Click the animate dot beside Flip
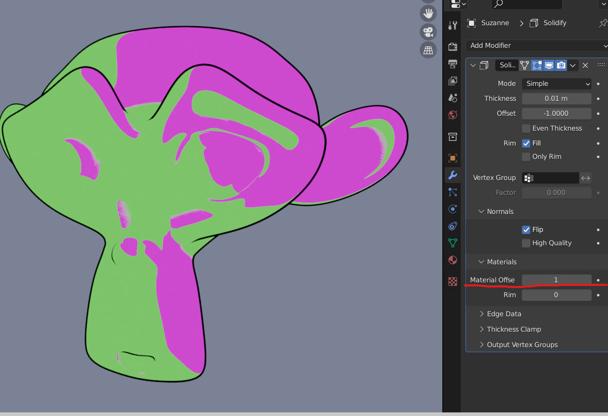Screen dimensions: 608x416 pos(598,230)
